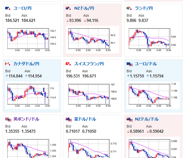This screenshot has height=158, width=185.
Task: Open the スイスフラン/円 pair link
Action: click(89, 64)
